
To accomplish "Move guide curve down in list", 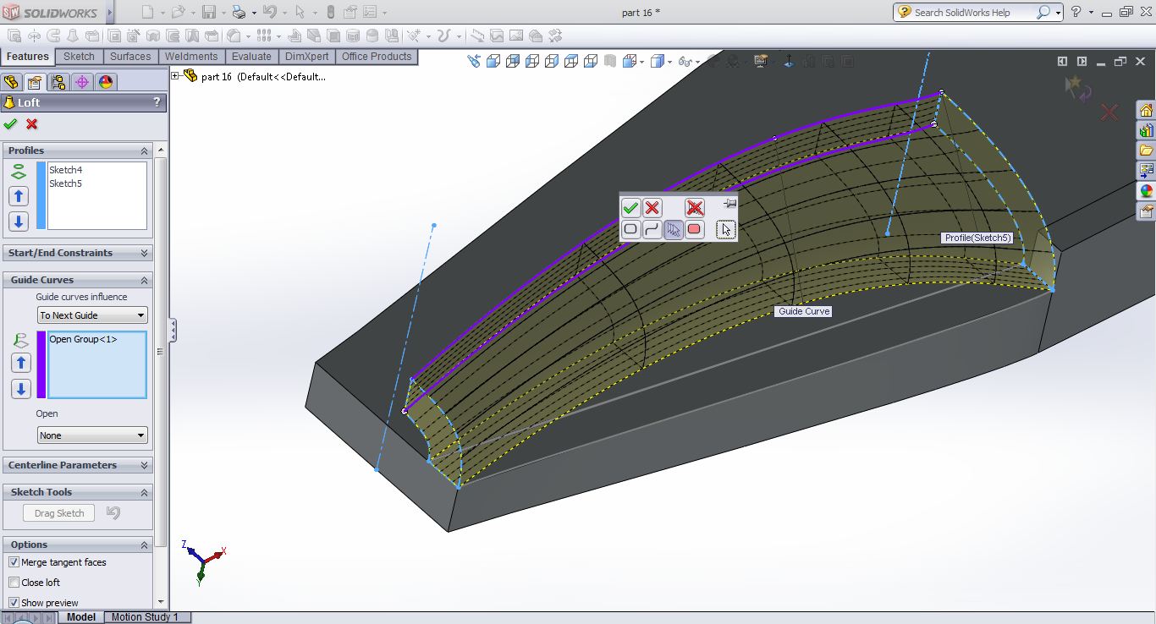I will point(20,389).
